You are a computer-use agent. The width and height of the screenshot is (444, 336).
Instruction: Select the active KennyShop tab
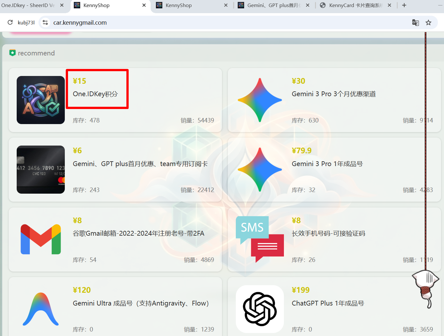click(96, 5)
